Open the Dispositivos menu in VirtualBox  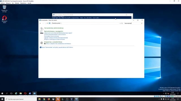tap(23, 3)
